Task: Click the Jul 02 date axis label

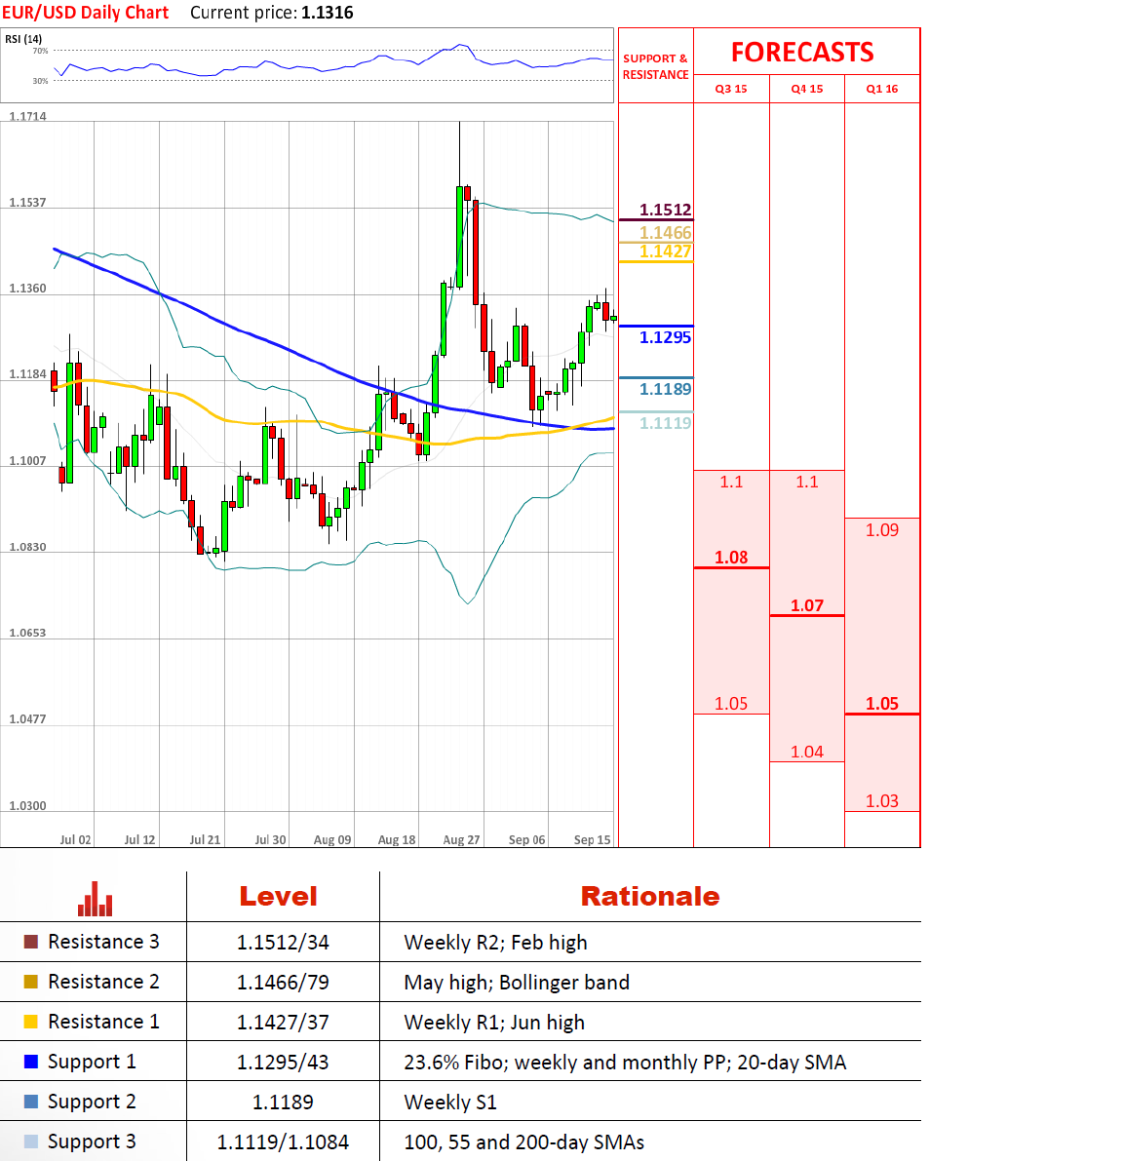Action: pos(75,839)
